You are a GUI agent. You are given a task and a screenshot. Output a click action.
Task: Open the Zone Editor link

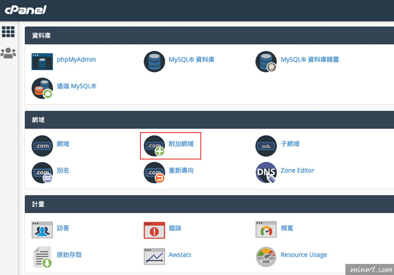298,171
